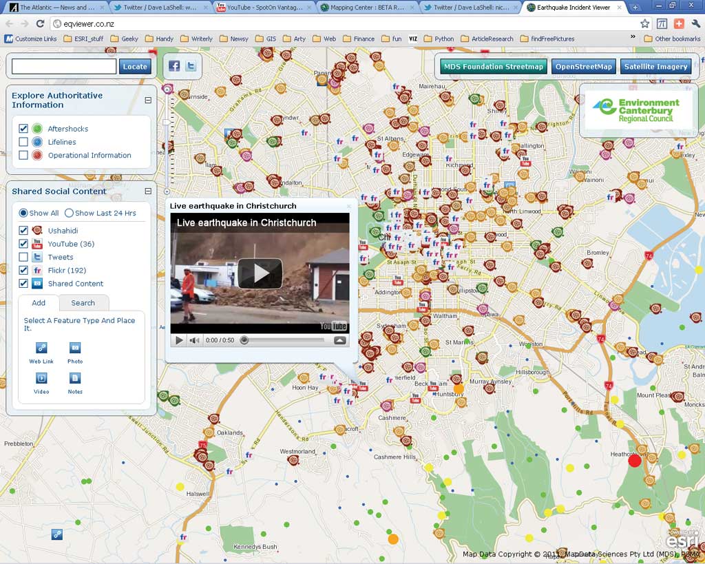Select the Video feature icon
The height and width of the screenshot is (564, 705).
[41, 378]
